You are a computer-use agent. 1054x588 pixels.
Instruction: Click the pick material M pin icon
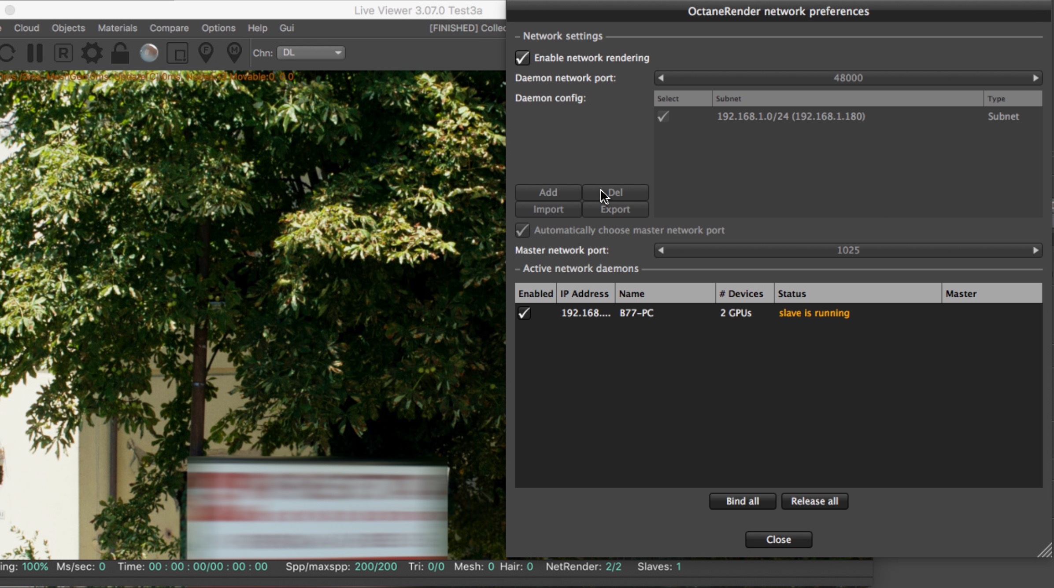[234, 53]
